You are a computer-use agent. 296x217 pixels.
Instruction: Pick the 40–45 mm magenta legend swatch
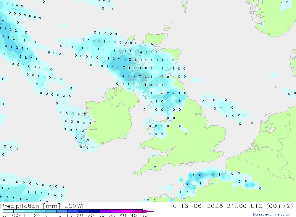pyautogui.click(x=126, y=211)
